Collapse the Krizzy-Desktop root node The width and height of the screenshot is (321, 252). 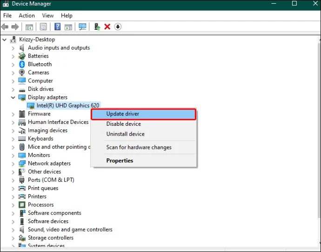click(x=5, y=40)
